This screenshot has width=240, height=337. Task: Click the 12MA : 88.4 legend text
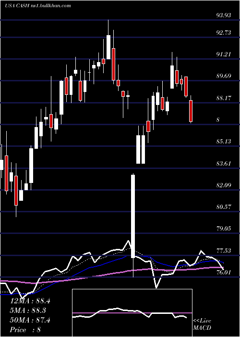point(30,301)
